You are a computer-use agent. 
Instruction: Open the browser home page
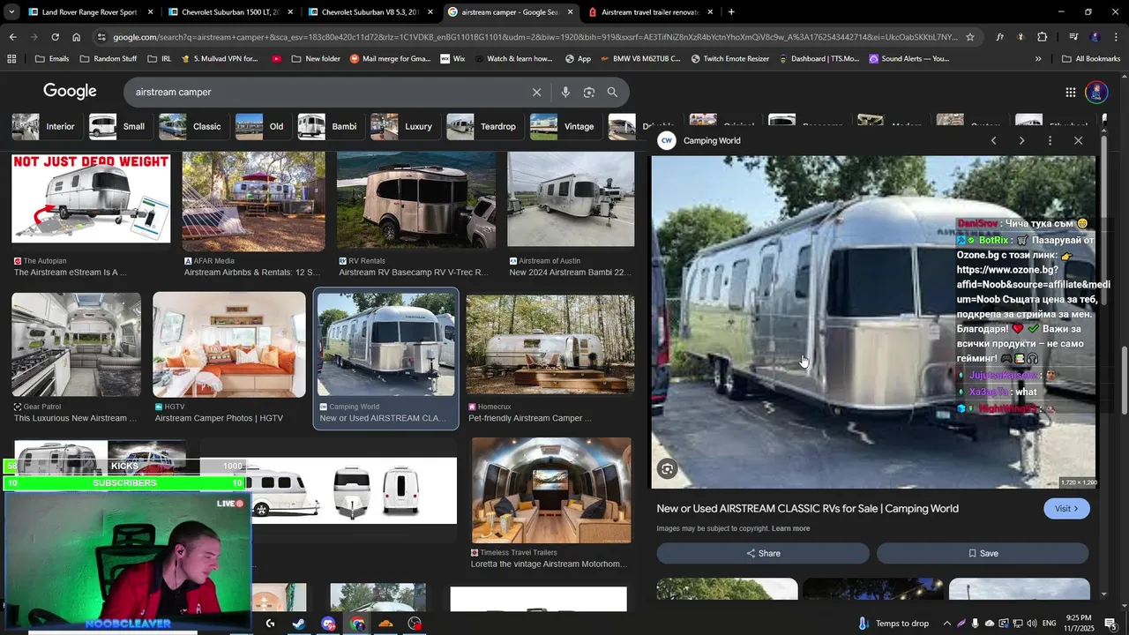pyautogui.click(x=77, y=37)
